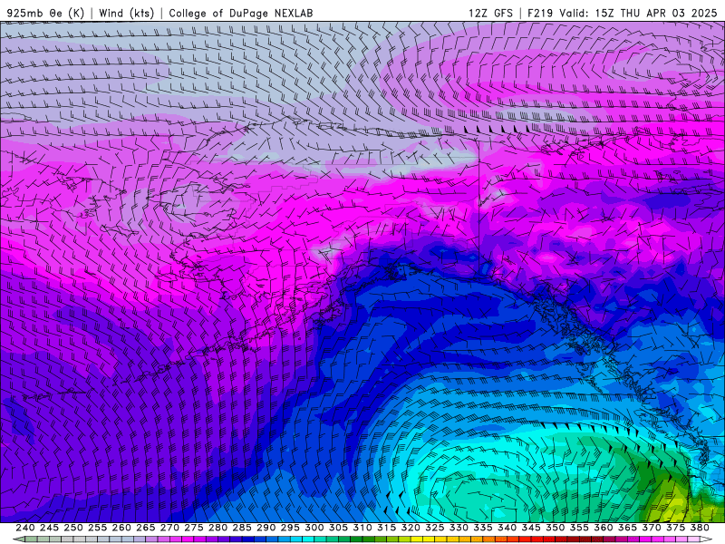Select the 365 value on the legend scale

pyautogui.click(x=627, y=528)
